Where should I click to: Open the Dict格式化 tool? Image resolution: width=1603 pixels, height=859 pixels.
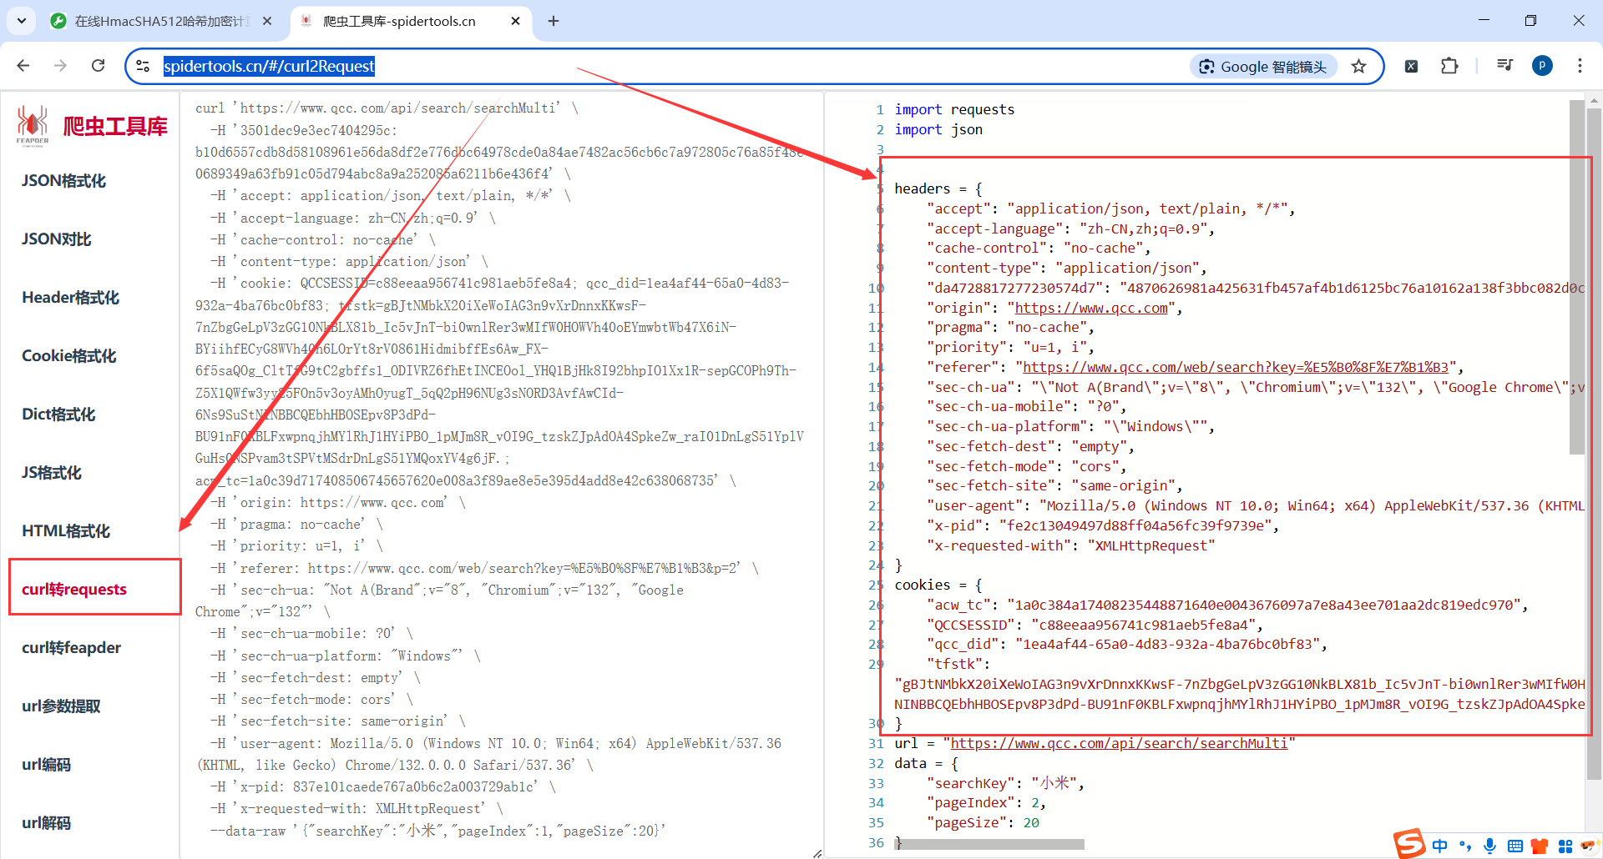pos(58,414)
